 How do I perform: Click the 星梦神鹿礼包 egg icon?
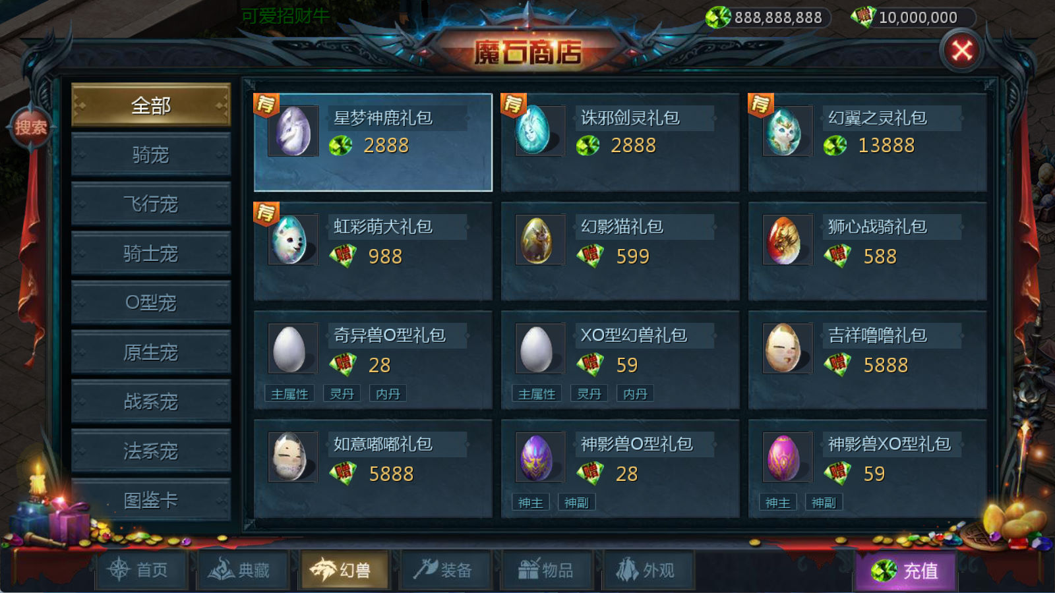point(293,130)
